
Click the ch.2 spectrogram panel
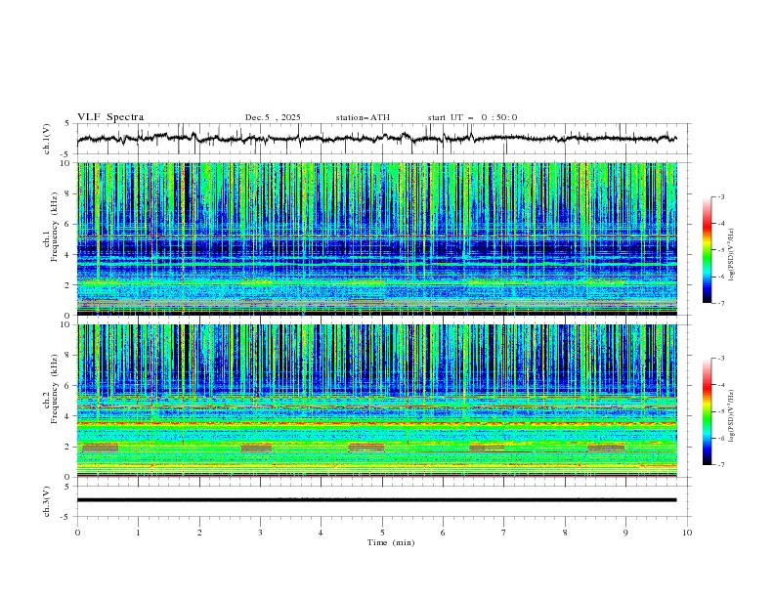click(376, 401)
